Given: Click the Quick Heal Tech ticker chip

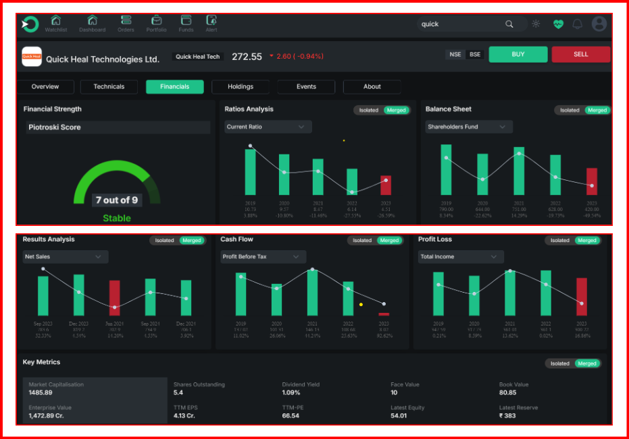Looking at the screenshot, I should [x=198, y=57].
